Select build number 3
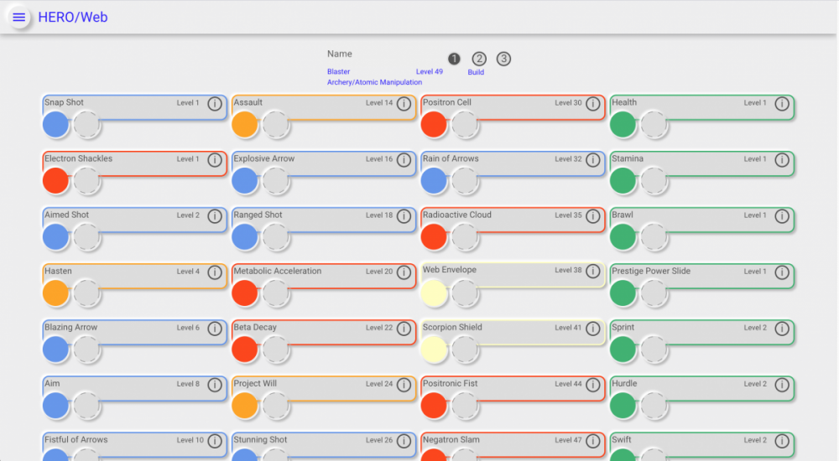839x461 pixels. point(503,59)
